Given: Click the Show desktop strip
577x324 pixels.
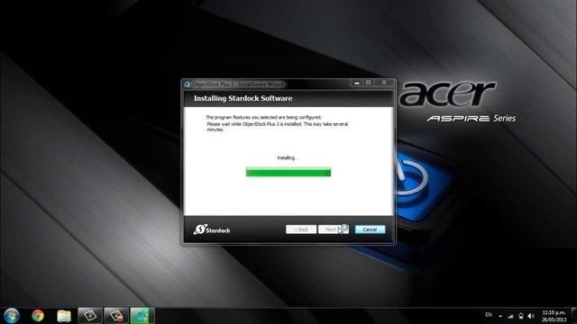Looking at the screenshot, I should click(574, 316).
